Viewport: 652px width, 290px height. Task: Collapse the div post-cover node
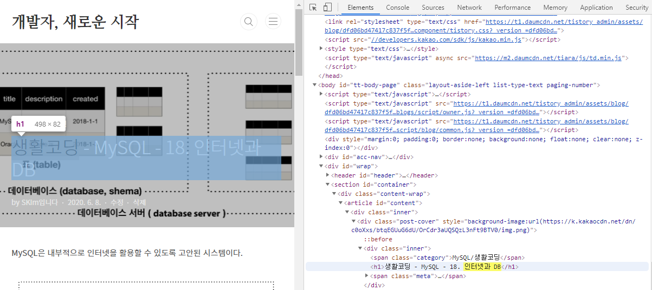pos(353,221)
